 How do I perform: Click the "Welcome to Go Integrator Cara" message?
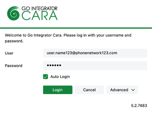click(x=68, y=38)
